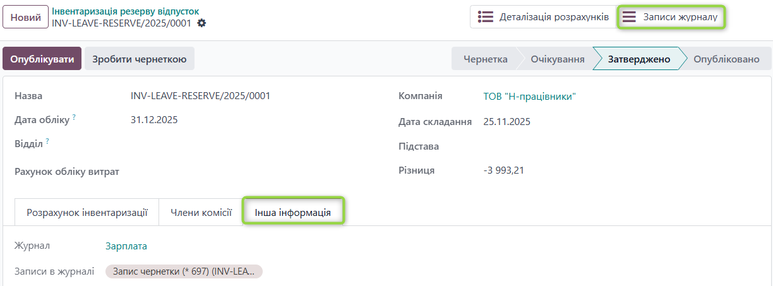This screenshot has width=773, height=286.
Task: Click the help mark next to Відділ
Action: 47,141
